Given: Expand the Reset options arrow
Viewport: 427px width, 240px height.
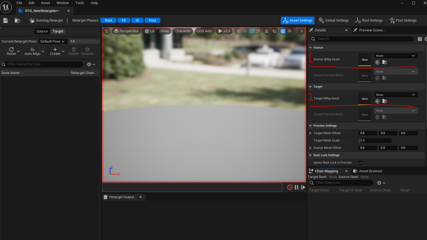Looking at the screenshot, I should [19, 51].
